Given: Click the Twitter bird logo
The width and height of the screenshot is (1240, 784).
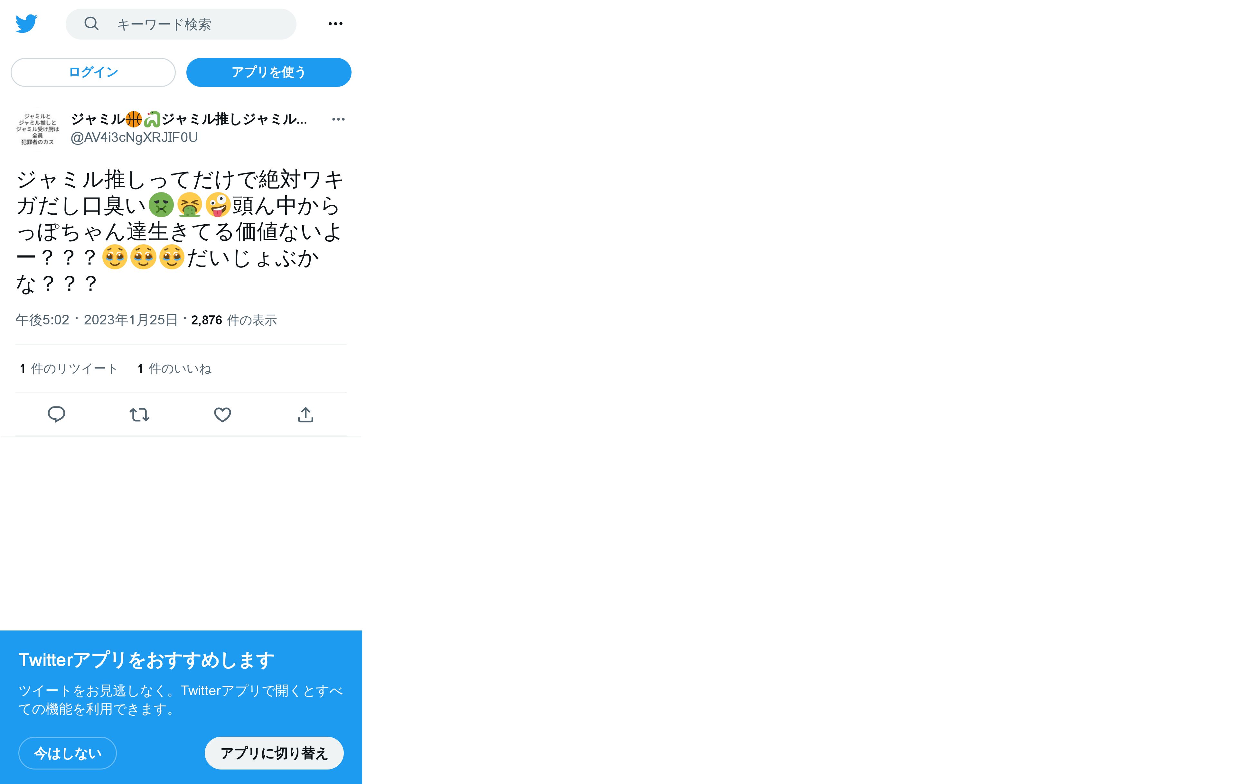Looking at the screenshot, I should [26, 24].
